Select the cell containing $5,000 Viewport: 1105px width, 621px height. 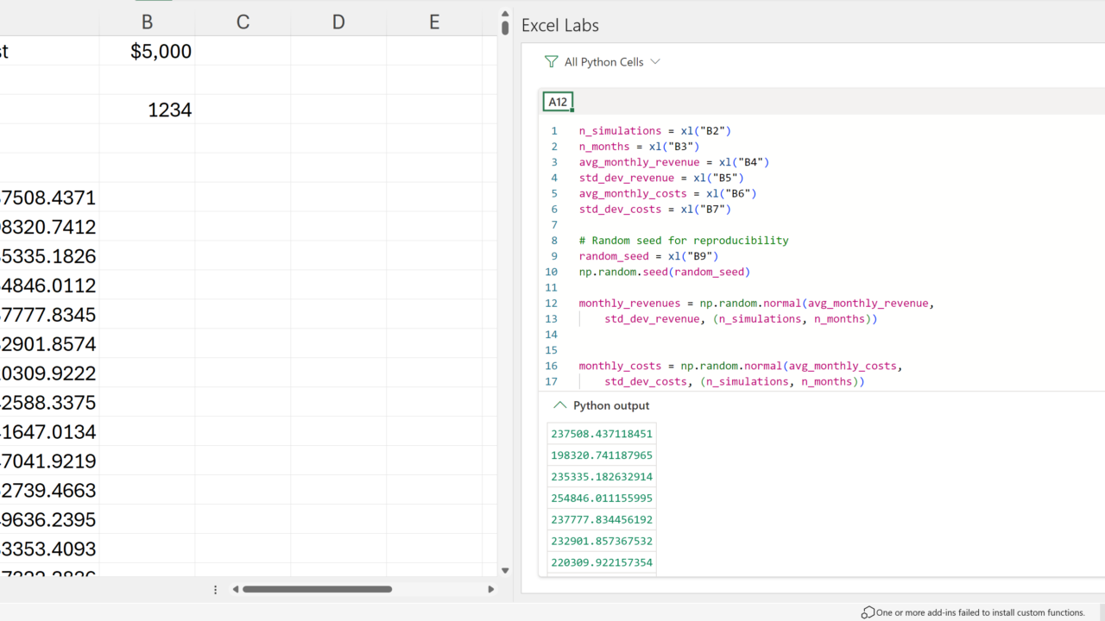tap(147, 52)
